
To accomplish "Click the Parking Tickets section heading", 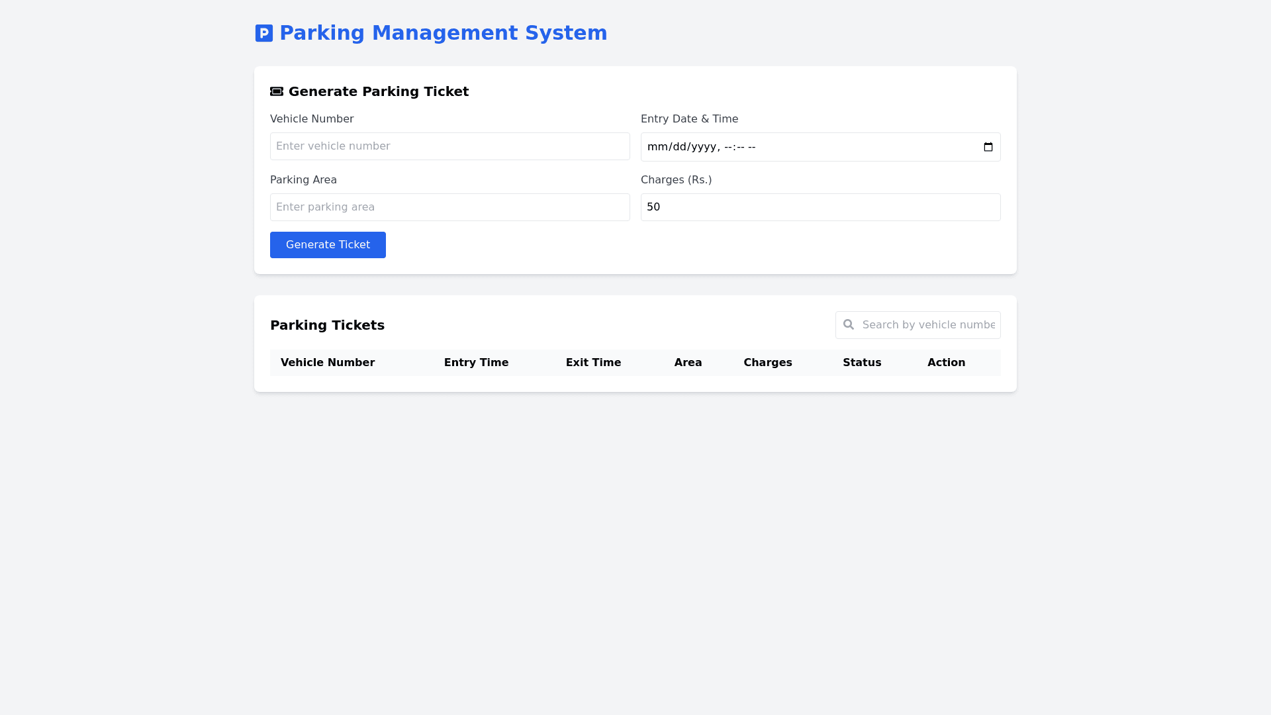I will click(327, 325).
